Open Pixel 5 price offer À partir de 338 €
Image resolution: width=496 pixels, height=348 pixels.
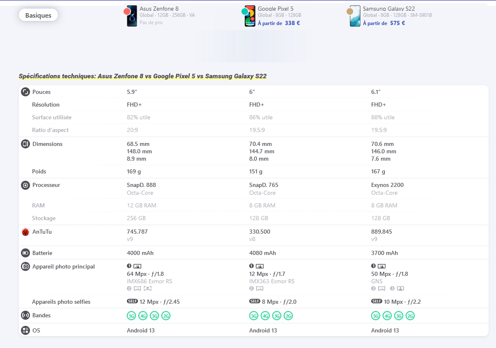[279, 23]
